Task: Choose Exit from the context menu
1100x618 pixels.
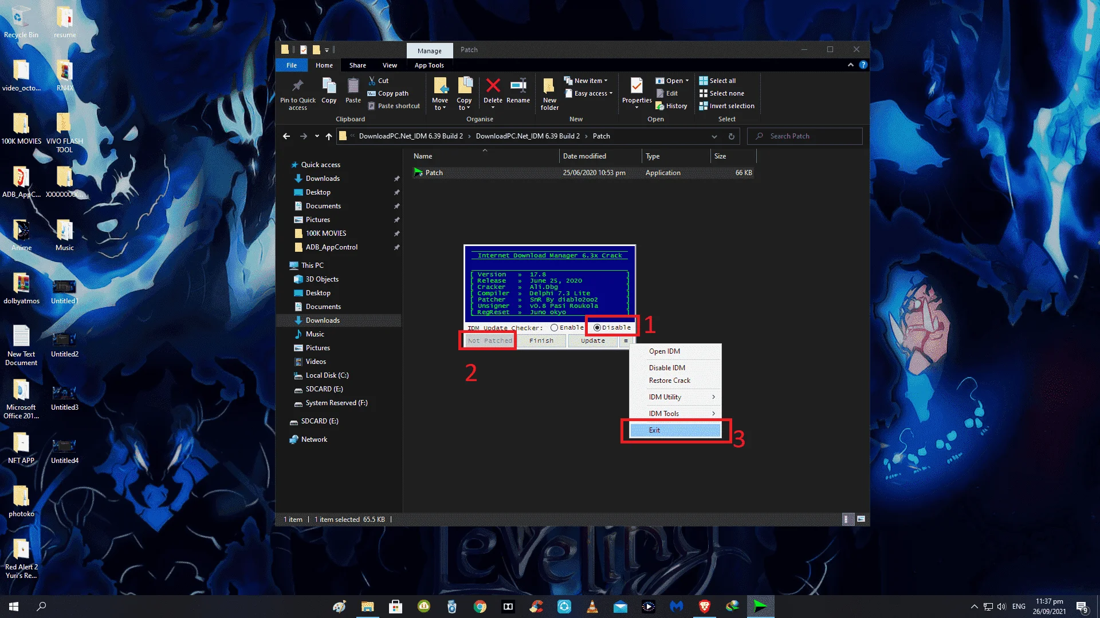Action: tap(675, 430)
